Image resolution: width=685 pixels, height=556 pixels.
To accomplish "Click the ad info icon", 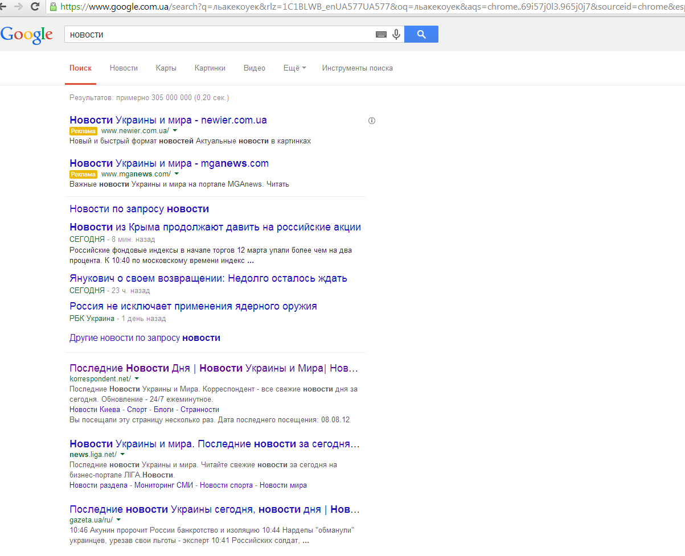I will click(x=372, y=121).
